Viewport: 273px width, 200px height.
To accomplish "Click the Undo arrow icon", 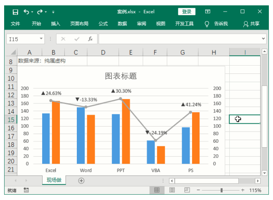I will [x=26, y=12].
